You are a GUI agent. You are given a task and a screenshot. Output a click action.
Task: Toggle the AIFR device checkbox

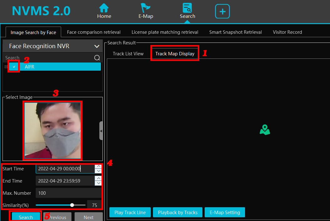(x=14, y=67)
